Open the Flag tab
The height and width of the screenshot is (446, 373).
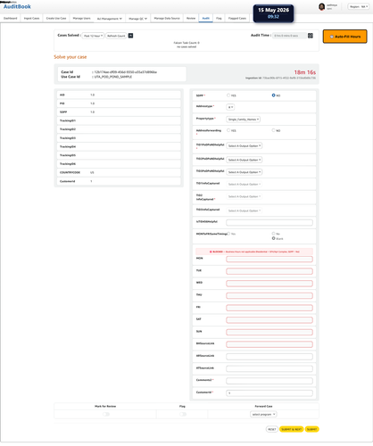click(219, 18)
